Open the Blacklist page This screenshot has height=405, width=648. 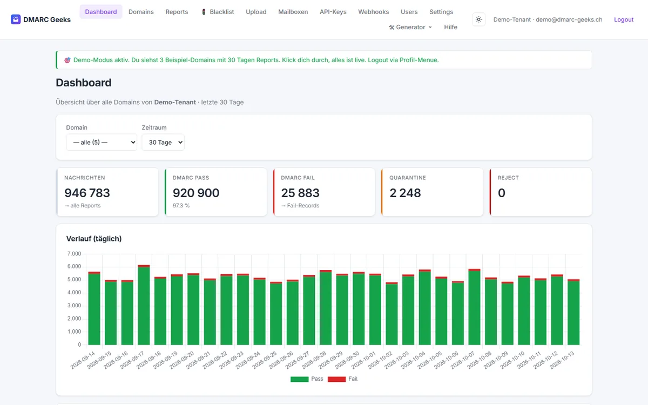pos(218,12)
